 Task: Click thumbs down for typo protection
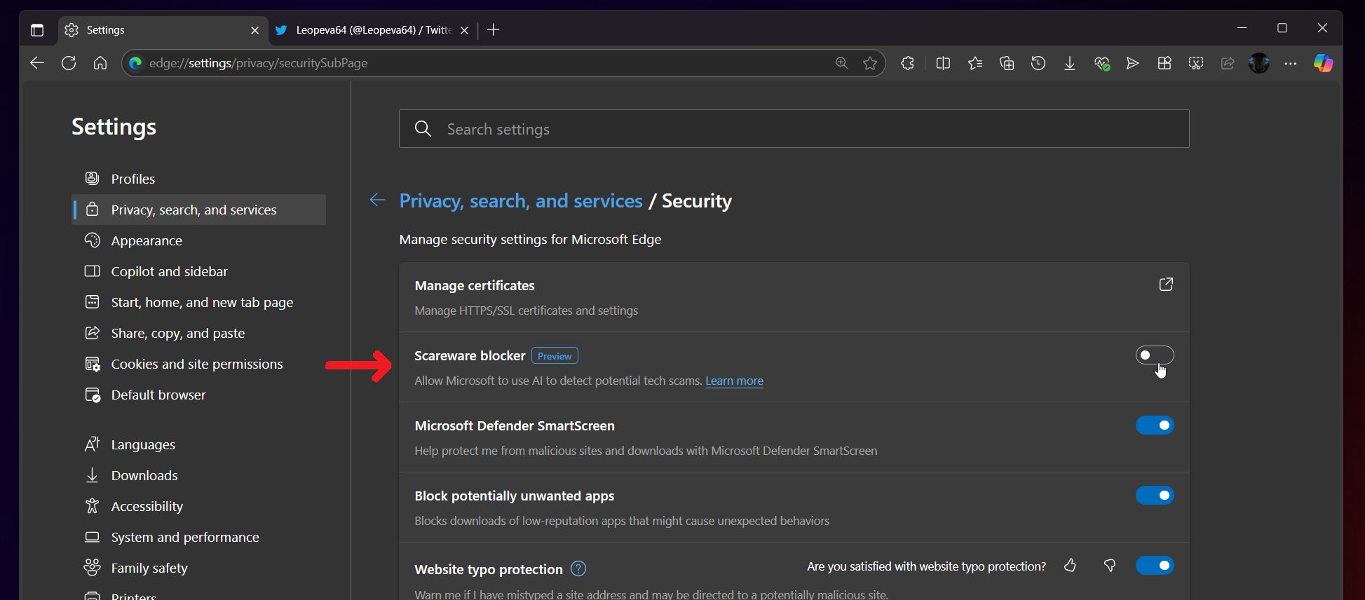1109,566
